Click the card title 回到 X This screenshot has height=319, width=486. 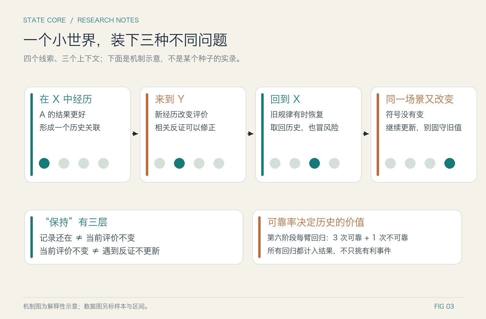(285, 99)
